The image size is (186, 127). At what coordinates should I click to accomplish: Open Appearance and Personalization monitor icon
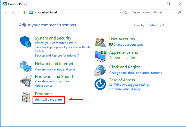pos(100,55)
